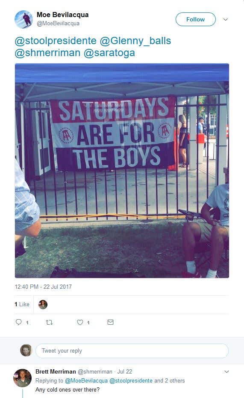Open the @shmerriman mention in the tweet text
The image size is (244, 398).
47,53
